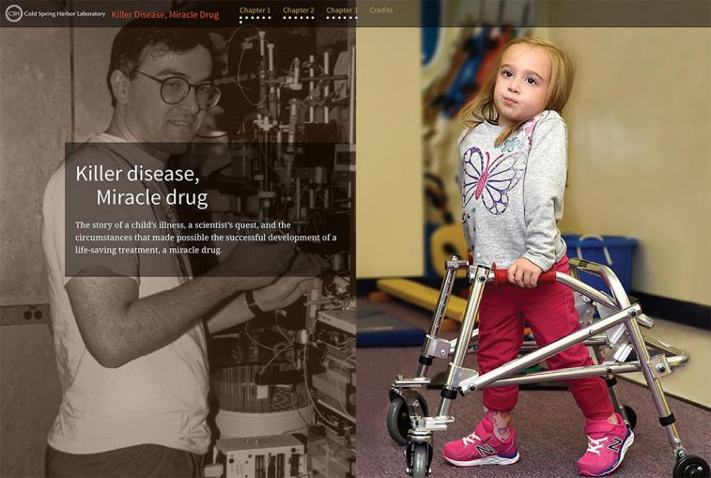Click the Killer disease, Miracle drug headline
Image resolution: width=711 pixels, height=478 pixels.
(142, 186)
